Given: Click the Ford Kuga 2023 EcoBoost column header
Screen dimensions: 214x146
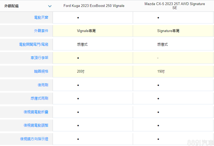Looking at the screenshot, I should click(94, 6).
